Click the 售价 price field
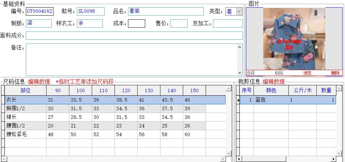345x162 pixels. click(179, 23)
